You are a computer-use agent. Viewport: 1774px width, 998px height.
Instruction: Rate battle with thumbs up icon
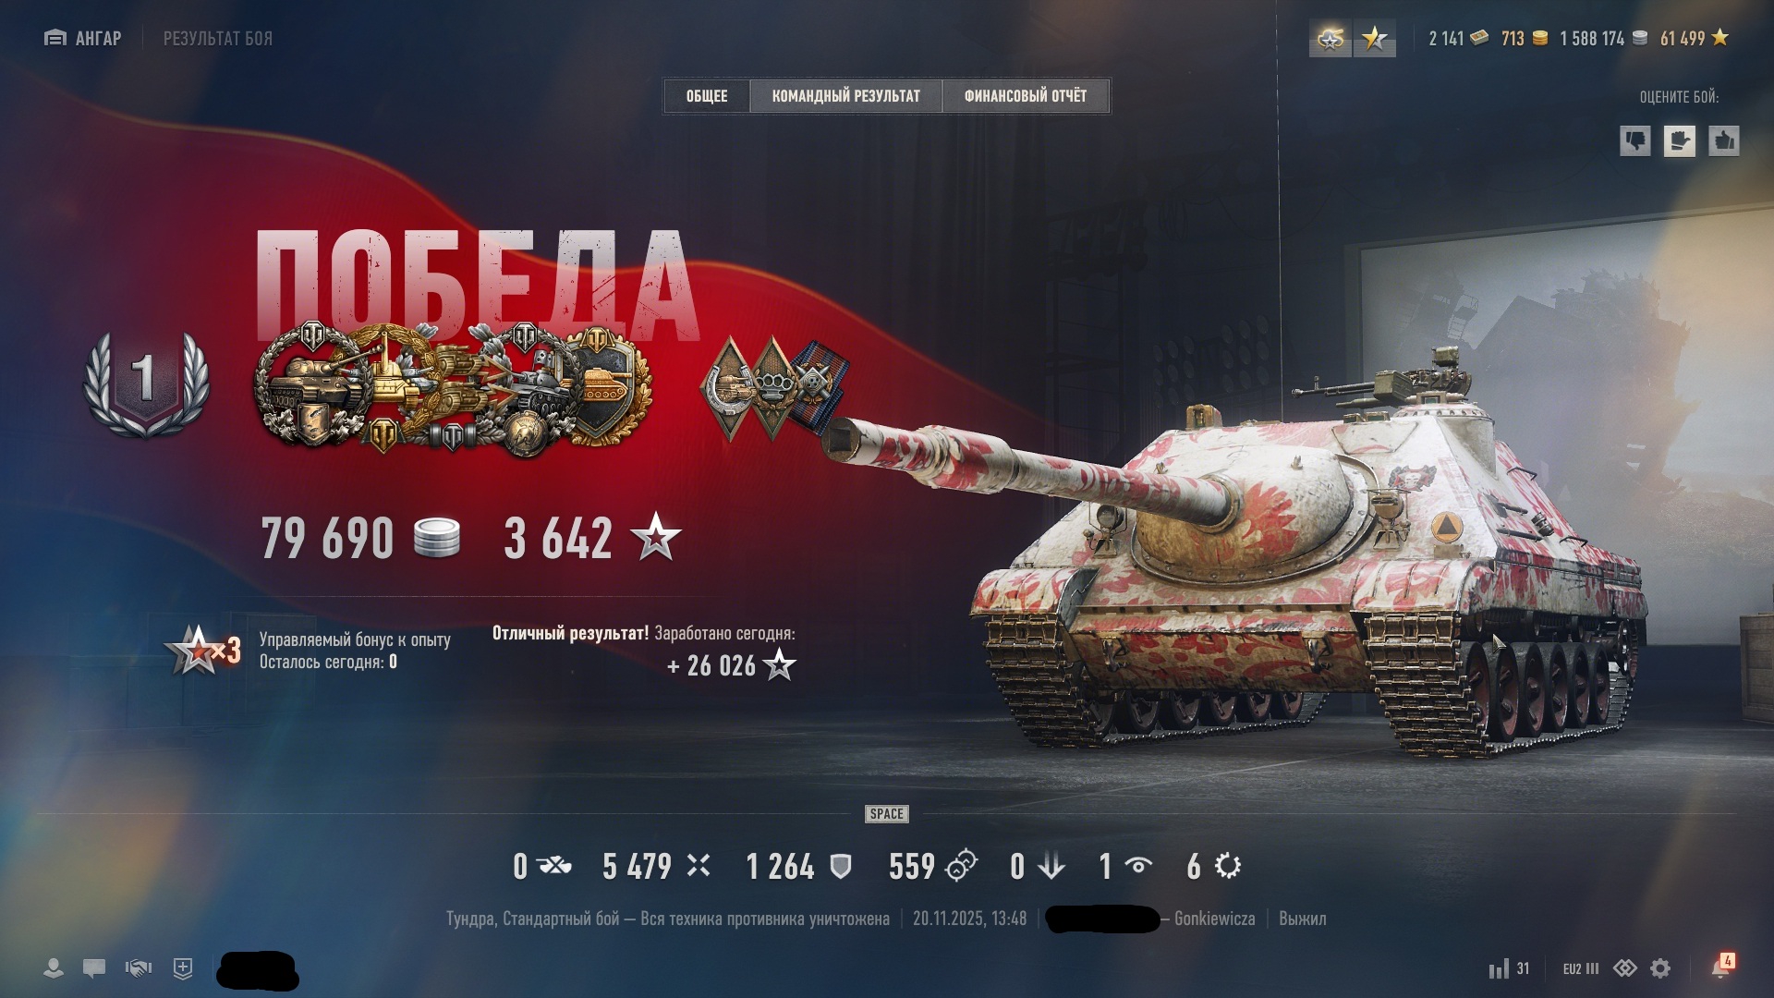1724,140
